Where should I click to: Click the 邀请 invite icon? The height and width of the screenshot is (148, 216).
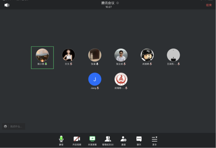[123, 140]
